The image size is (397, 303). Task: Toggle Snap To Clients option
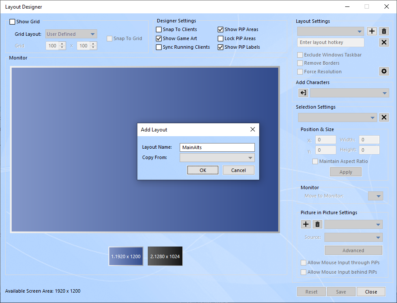click(159, 30)
